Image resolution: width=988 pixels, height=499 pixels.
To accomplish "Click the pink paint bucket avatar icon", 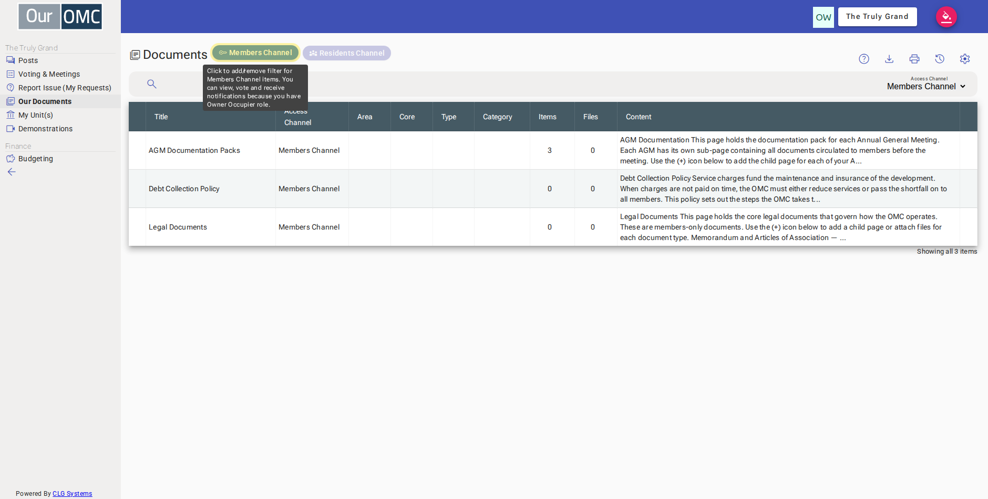I will coord(946,17).
